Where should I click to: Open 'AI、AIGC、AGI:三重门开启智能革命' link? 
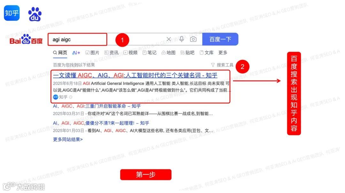97,106
